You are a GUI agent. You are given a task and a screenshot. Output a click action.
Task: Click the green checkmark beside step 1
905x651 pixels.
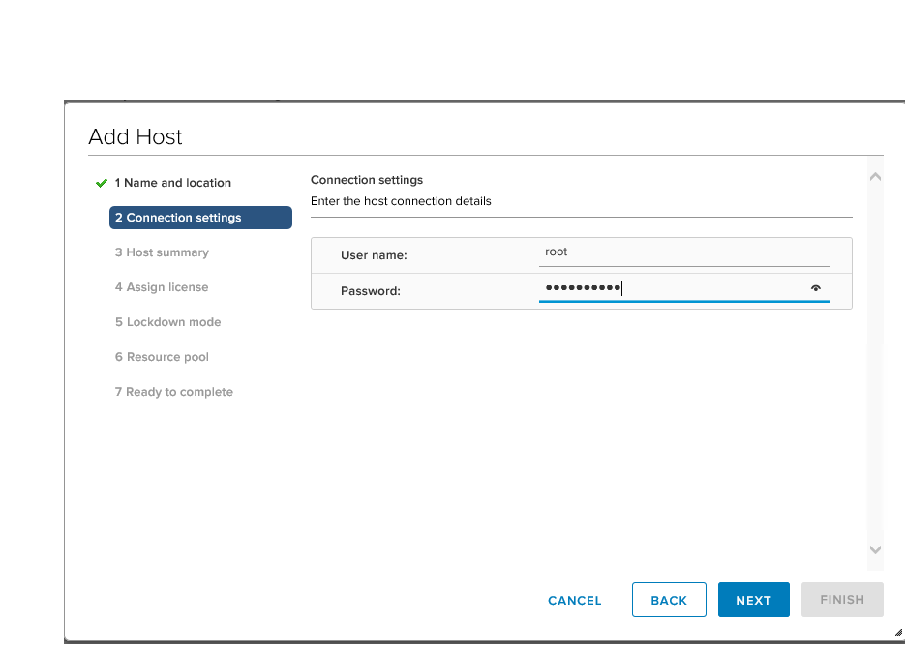tap(101, 183)
